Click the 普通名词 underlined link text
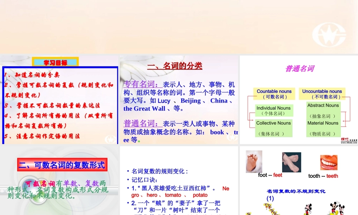Image resolution: width=358 pixels, height=215 pixels. (x=143, y=123)
